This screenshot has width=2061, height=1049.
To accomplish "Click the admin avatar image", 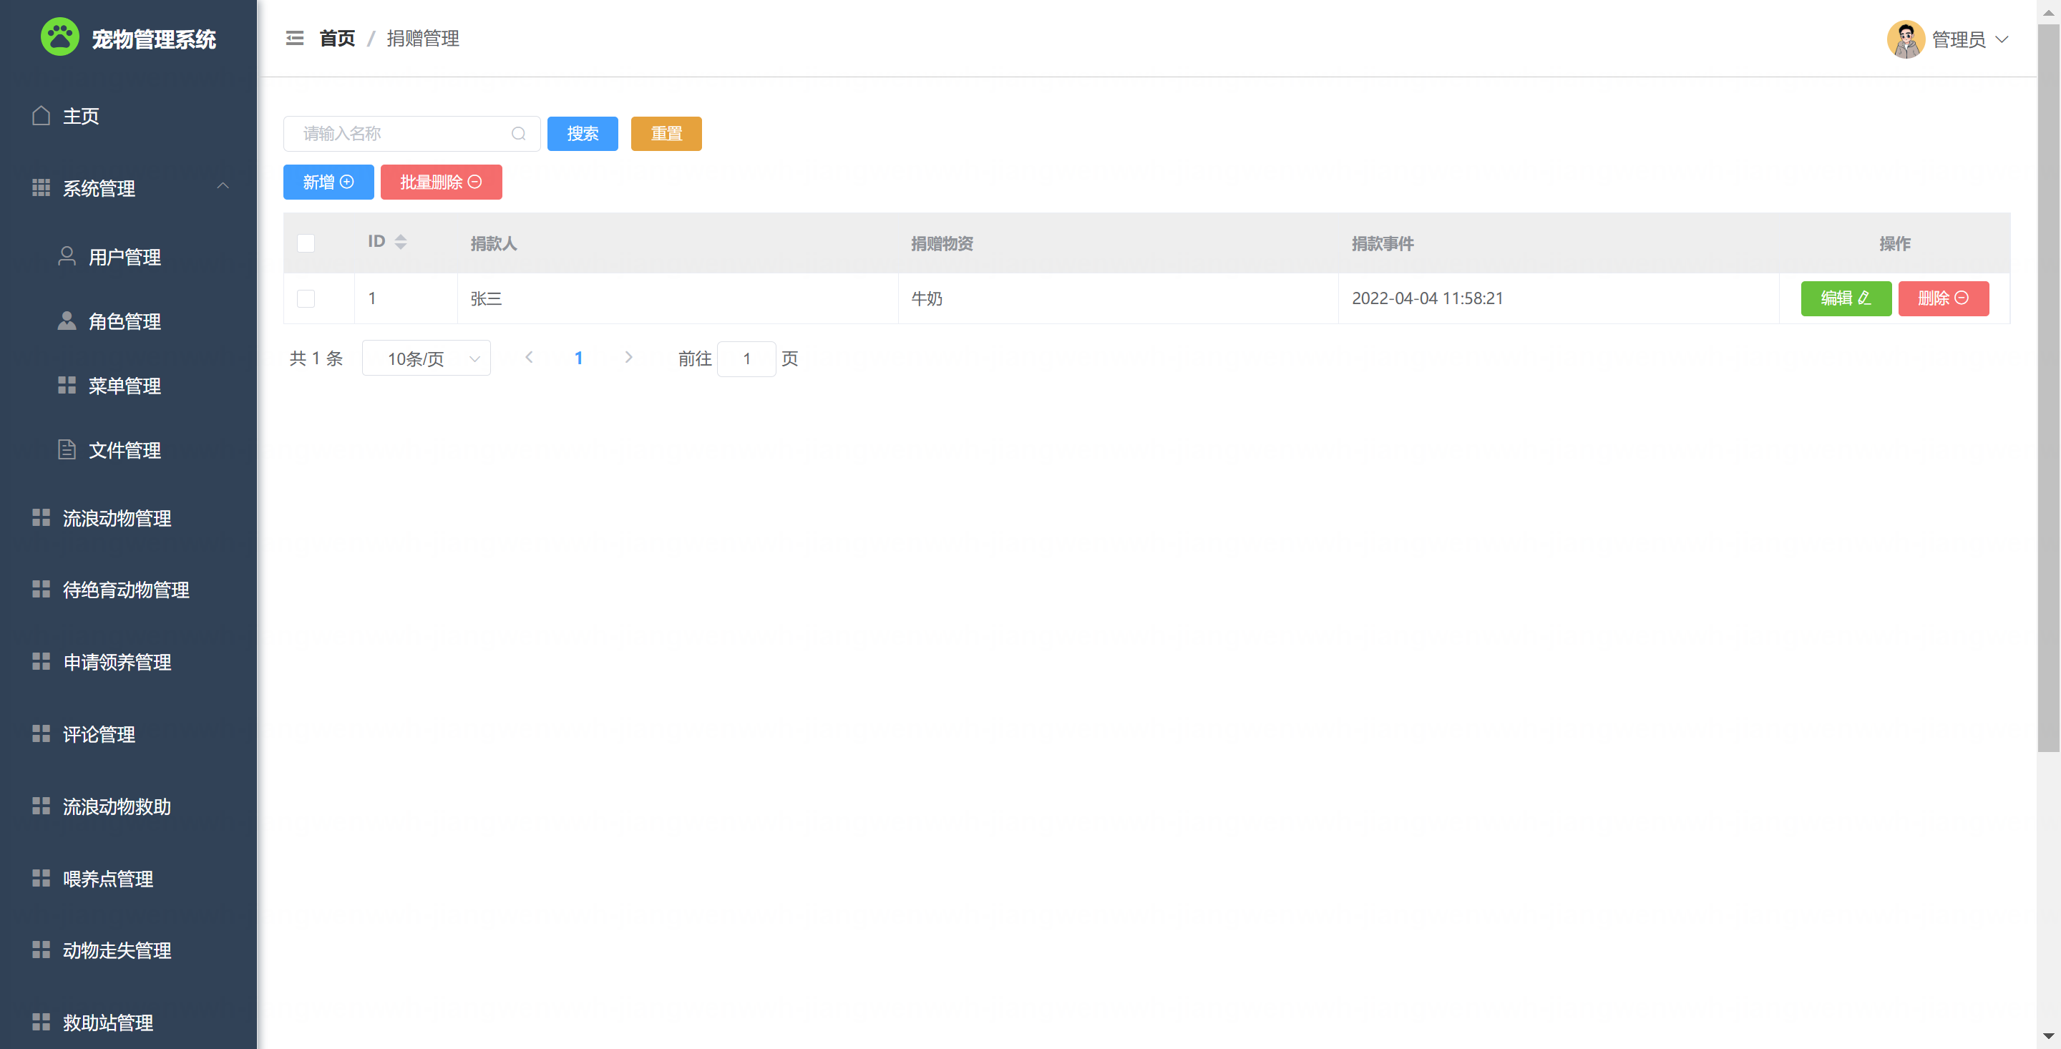I will tap(1905, 39).
